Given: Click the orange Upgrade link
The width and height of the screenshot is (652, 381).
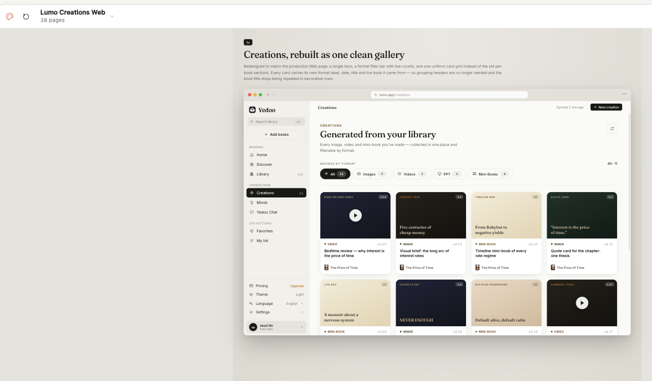Looking at the screenshot, I should 297,286.
